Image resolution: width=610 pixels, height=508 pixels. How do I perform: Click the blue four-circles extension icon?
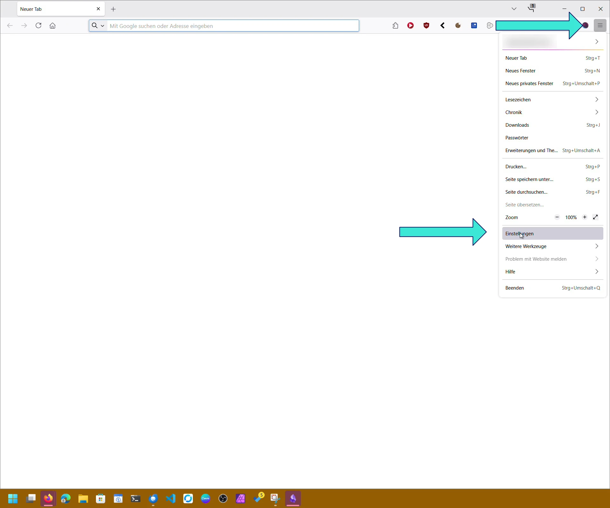[474, 26]
